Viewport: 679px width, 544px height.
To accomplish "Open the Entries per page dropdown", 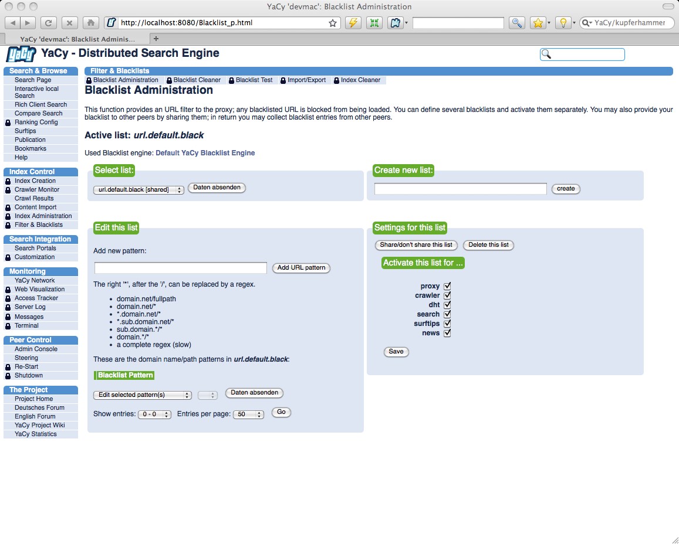I will [248, 414].
